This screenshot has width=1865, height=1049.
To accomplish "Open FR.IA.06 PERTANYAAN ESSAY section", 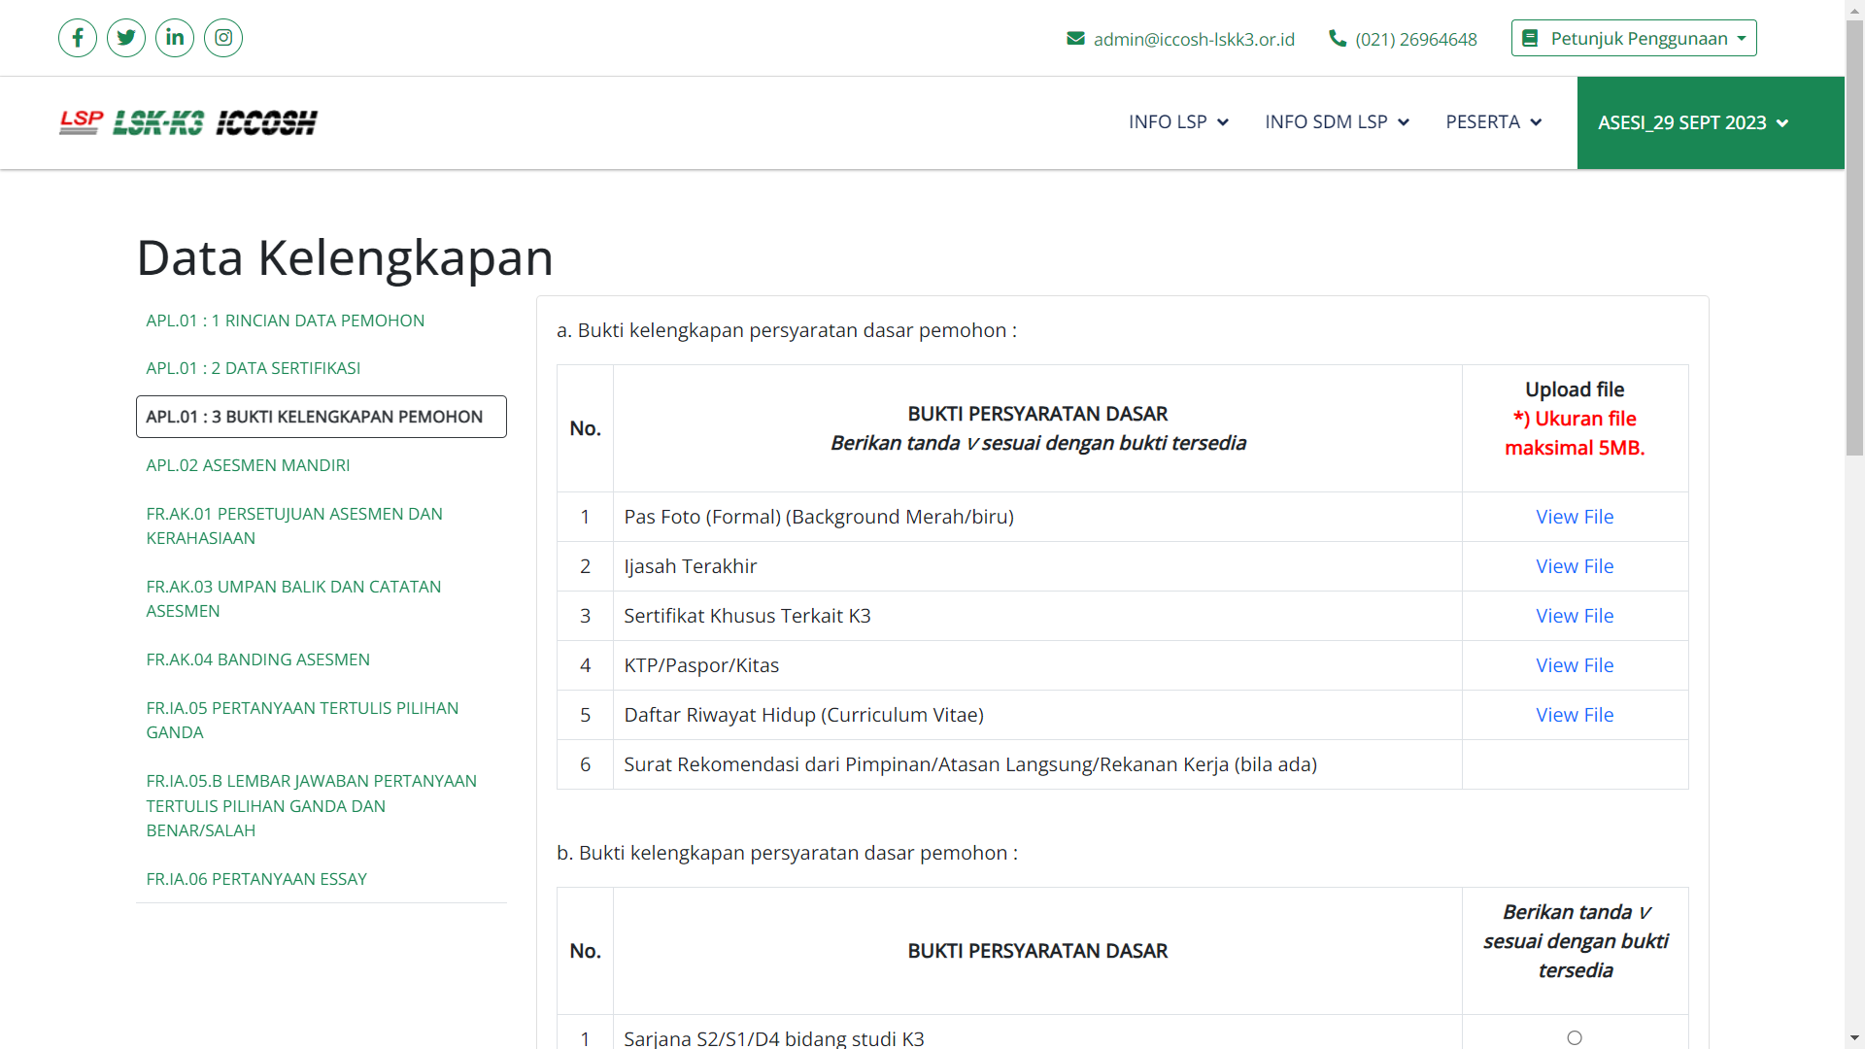I will [256, 878].
